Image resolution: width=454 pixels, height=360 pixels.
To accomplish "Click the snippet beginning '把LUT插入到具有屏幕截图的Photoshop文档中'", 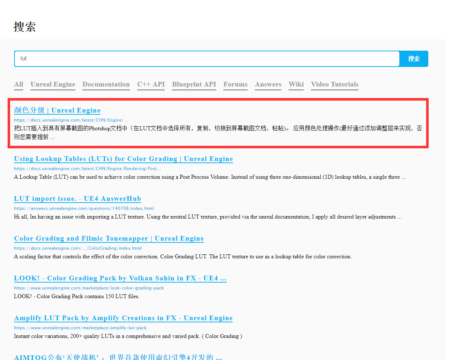I will (x=218, y=132).
